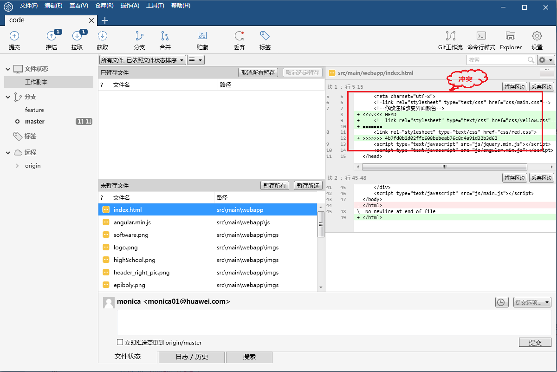Expand the origin remote node

click(18, 166)
